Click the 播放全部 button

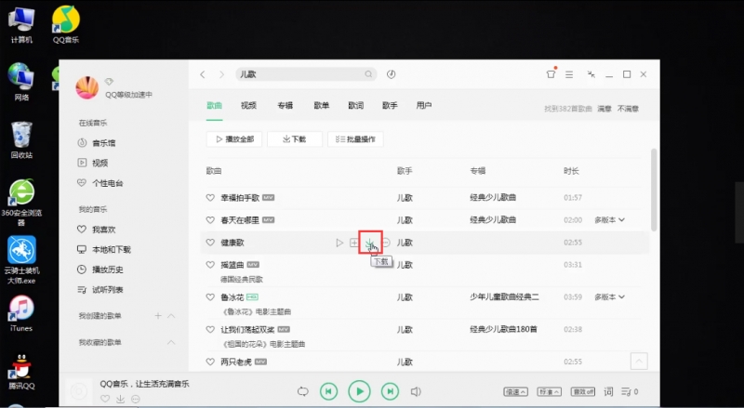point(234,139)
